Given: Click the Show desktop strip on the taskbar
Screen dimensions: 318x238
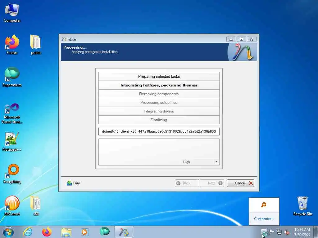Looking at the screenshot, I should (x=316, y=232).
